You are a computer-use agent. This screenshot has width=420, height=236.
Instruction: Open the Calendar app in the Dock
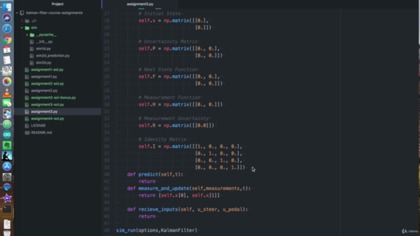click(7, 50)
